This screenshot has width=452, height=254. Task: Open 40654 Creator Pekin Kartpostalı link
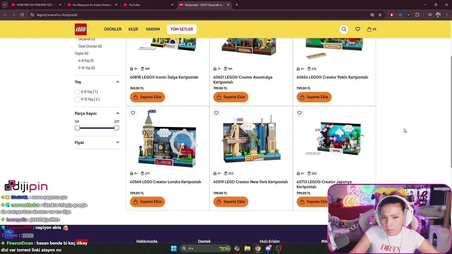[x=332, y=77]
